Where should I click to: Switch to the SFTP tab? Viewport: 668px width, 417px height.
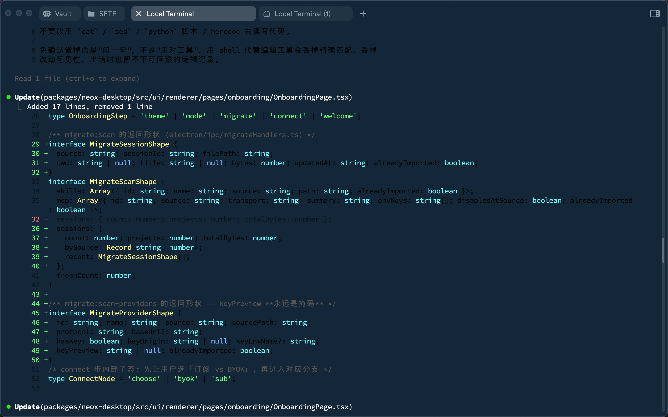(x=104, y=14)
